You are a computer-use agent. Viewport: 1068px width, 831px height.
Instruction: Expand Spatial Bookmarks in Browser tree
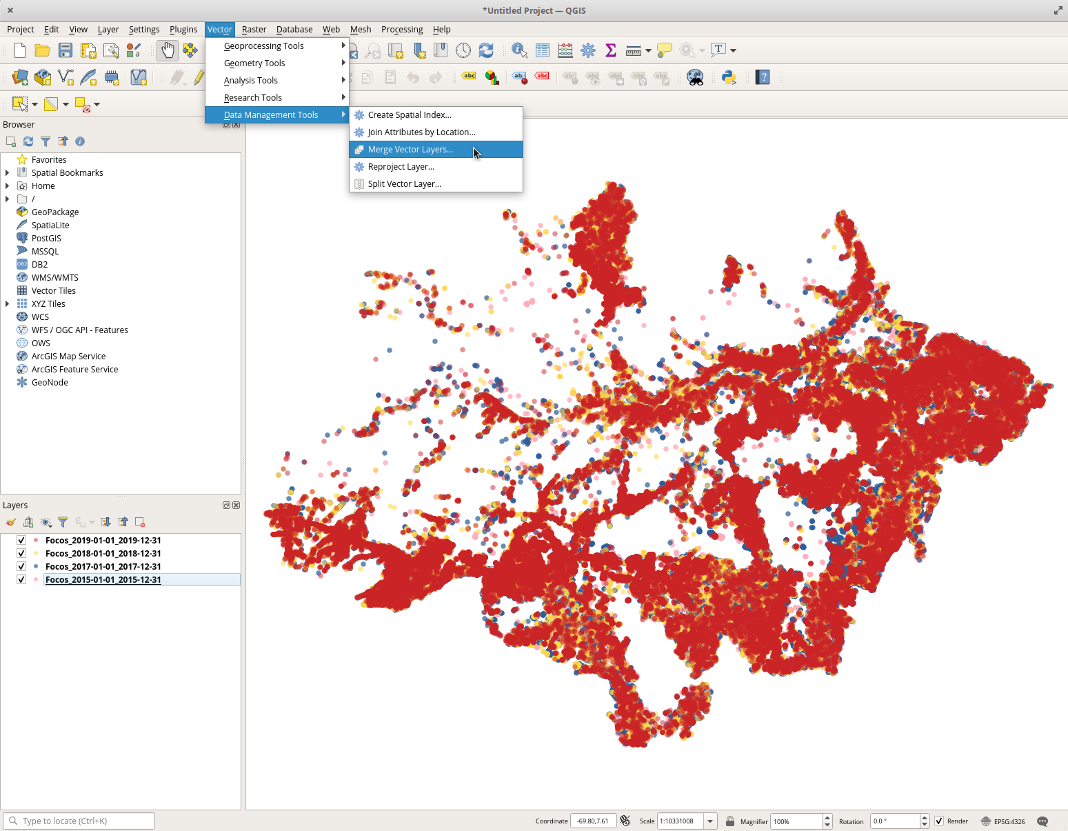(x=8, y=173)
